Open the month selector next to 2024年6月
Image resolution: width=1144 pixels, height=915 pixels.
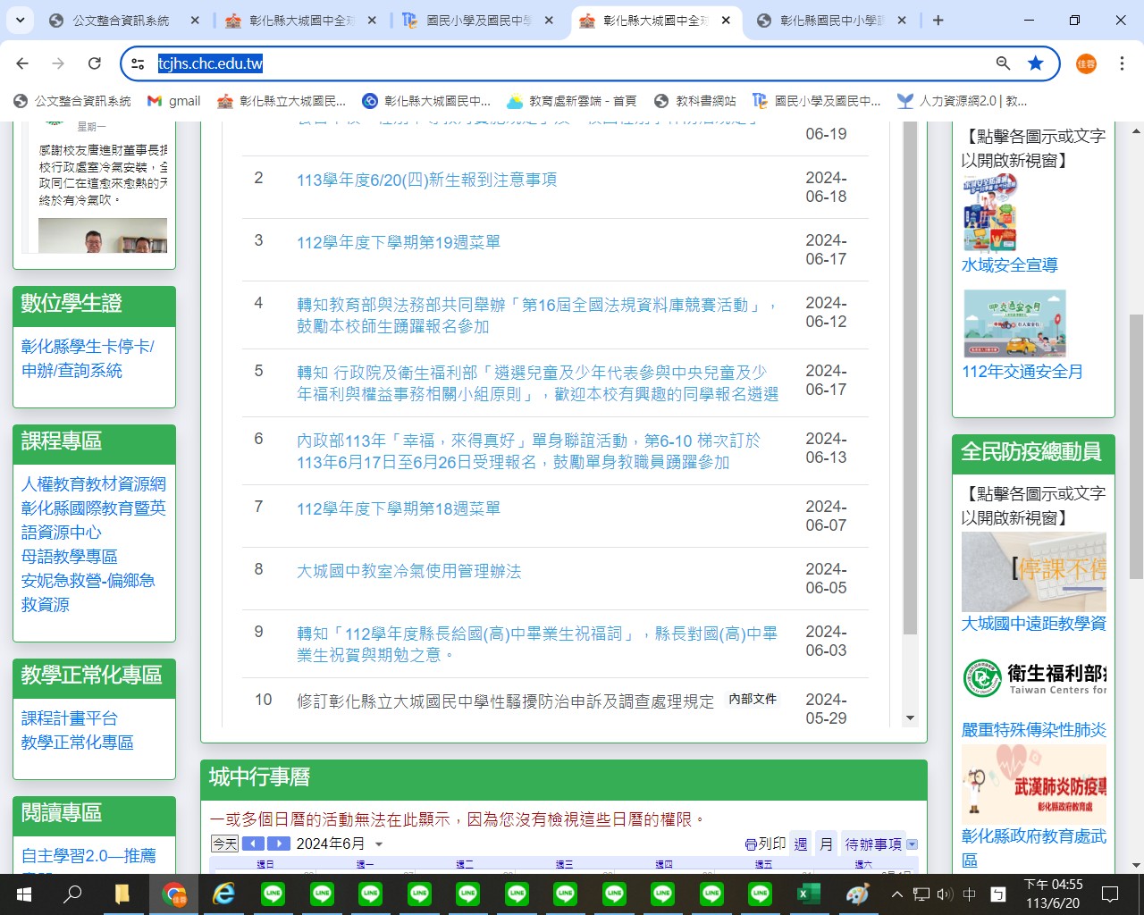click(x=378, y=844)
